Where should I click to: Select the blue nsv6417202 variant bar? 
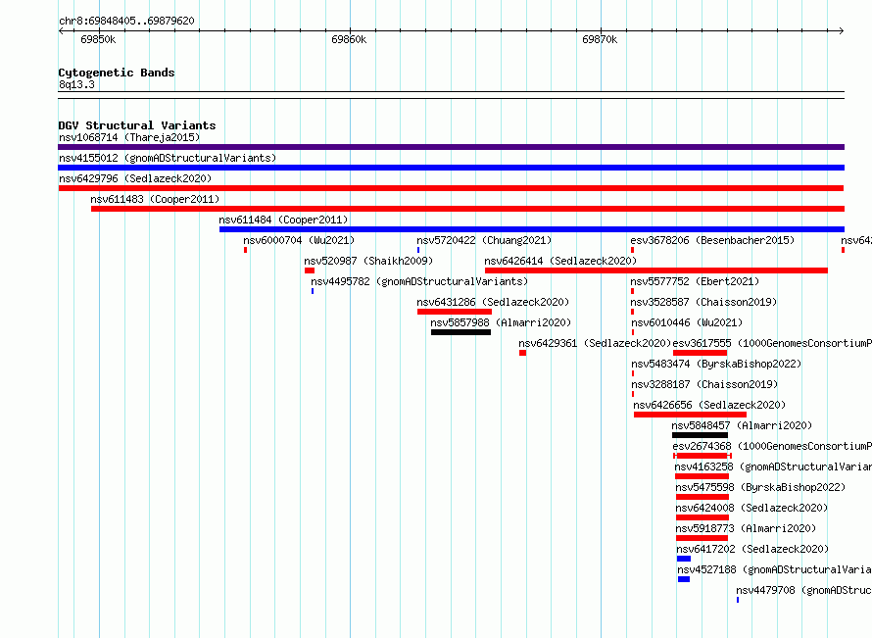(684, 559)
